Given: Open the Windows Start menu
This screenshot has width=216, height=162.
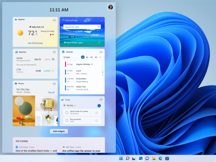Looking at the screenshot, I should point(121,158).
